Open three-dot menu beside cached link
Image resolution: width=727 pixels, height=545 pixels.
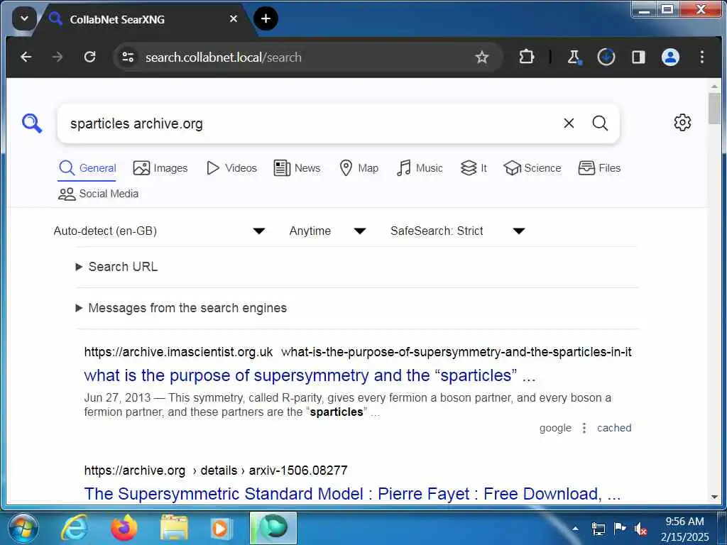click(584, 428)
